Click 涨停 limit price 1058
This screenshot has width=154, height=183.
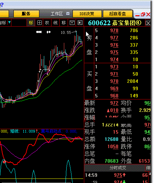113,146
